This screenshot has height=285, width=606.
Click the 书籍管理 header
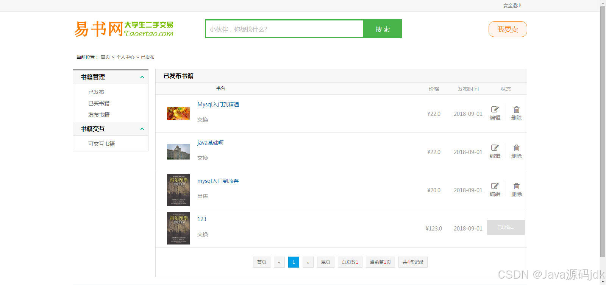click(110, 77)
